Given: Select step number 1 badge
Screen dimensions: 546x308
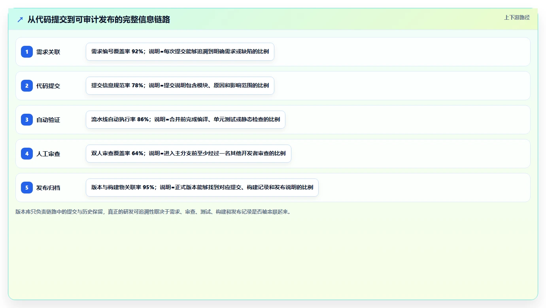Looking at the screenshot, I should coord(27,52).
